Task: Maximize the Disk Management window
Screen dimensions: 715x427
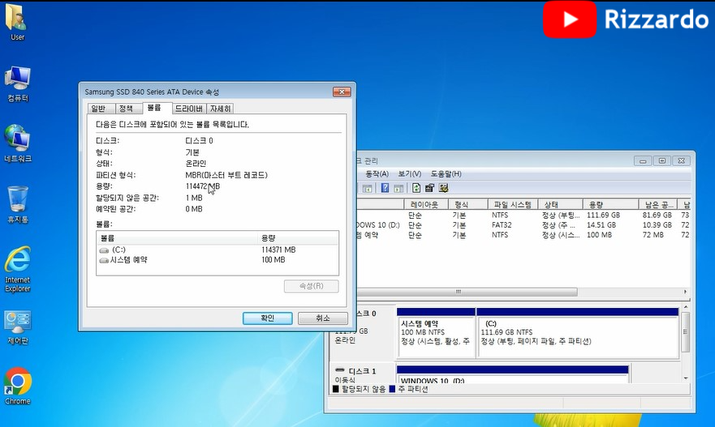Action: click(662, 160)
